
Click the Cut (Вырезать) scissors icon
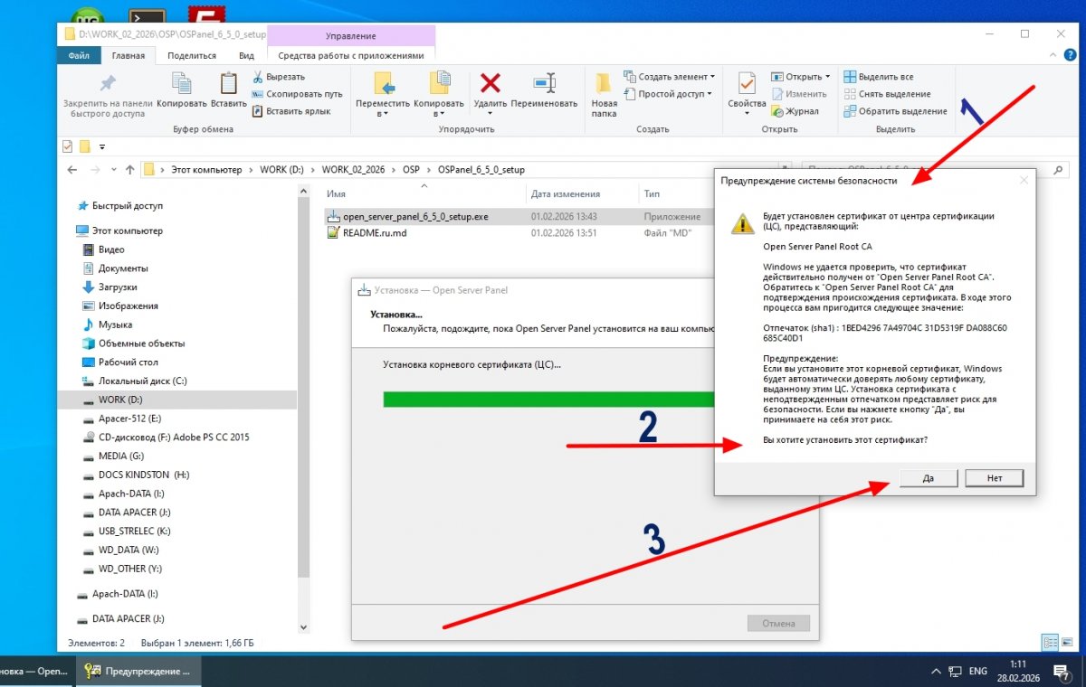pyautogui.click(x=257, y=77)
